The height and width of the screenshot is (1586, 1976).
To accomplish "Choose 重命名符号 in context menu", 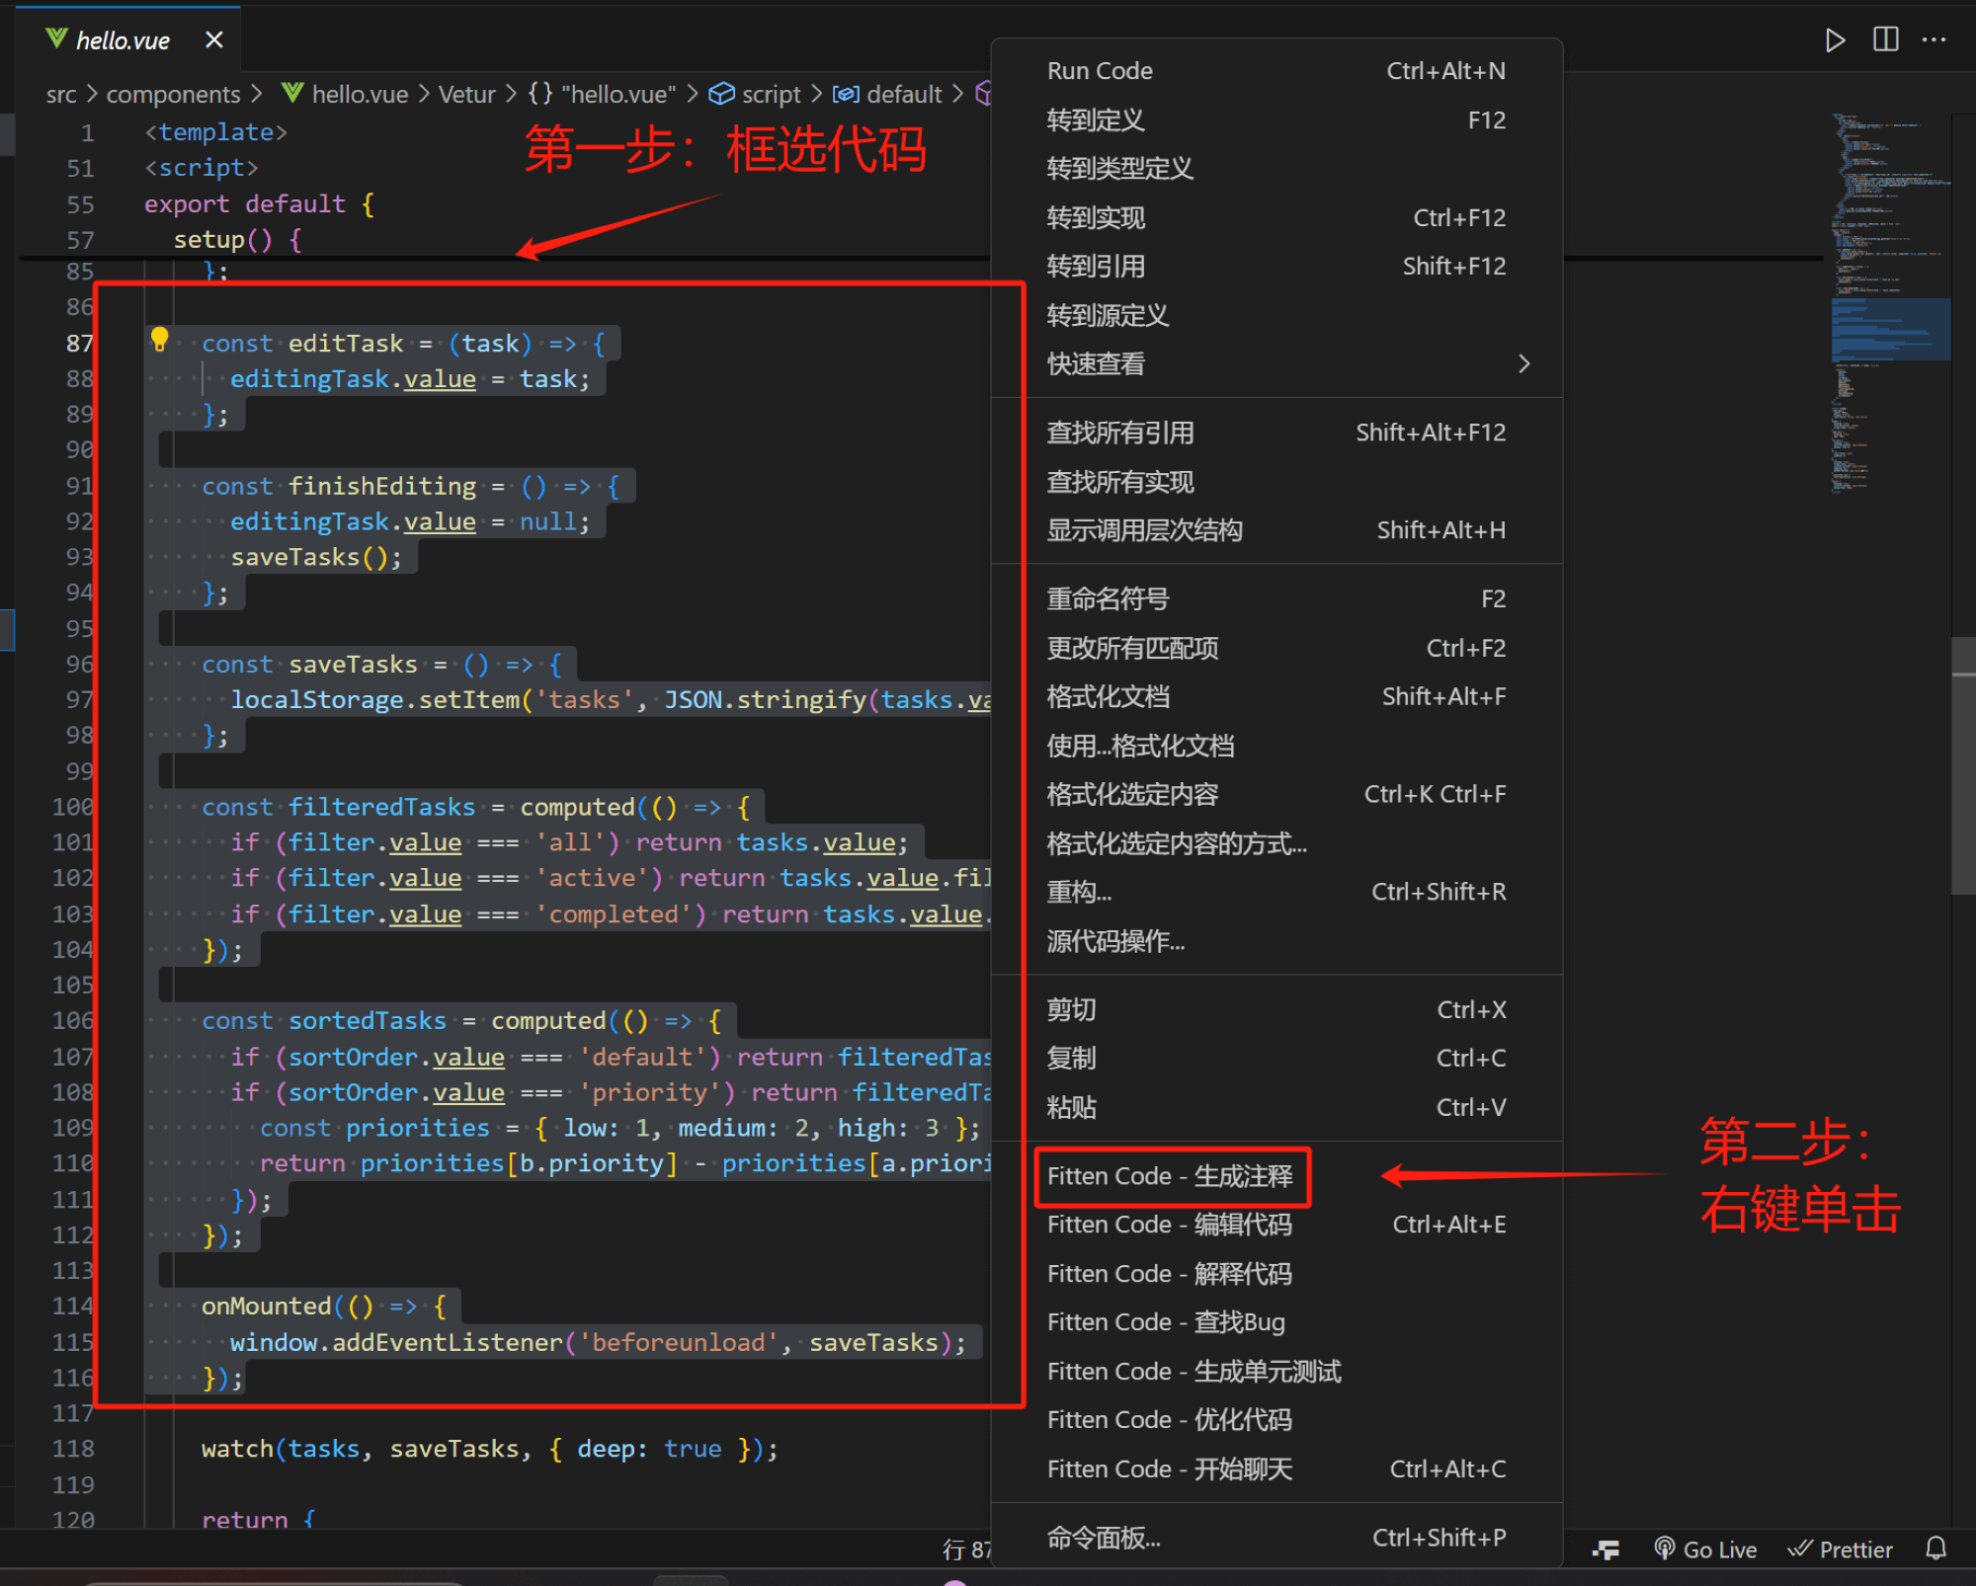I will click(1276, 598).
